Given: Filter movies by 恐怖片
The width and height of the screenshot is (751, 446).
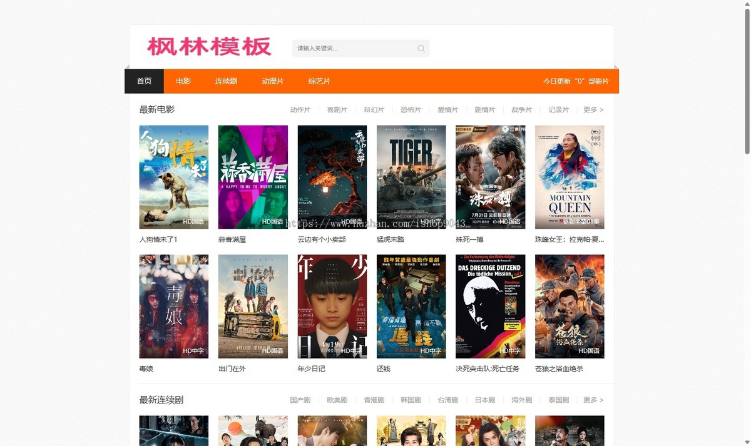Looking at the screenshot, I should [411, 110].
